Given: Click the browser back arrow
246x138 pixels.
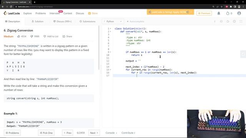Looking at the screenshot, I should pos(3,7).
